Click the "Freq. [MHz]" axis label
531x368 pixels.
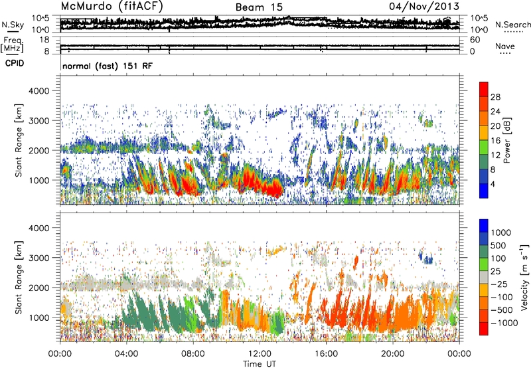coord(13,45)
